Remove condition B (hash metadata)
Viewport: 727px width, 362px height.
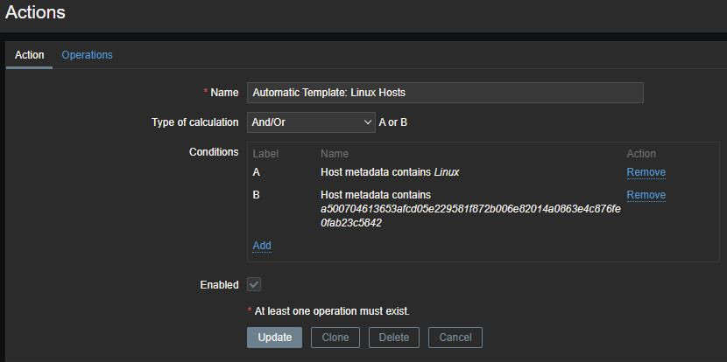pos(646,195)
